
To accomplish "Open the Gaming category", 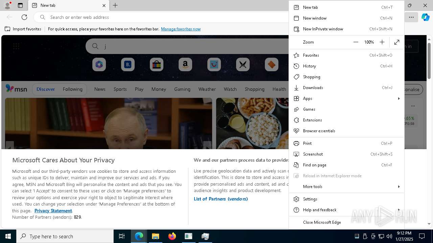I will tap(182, 89).
